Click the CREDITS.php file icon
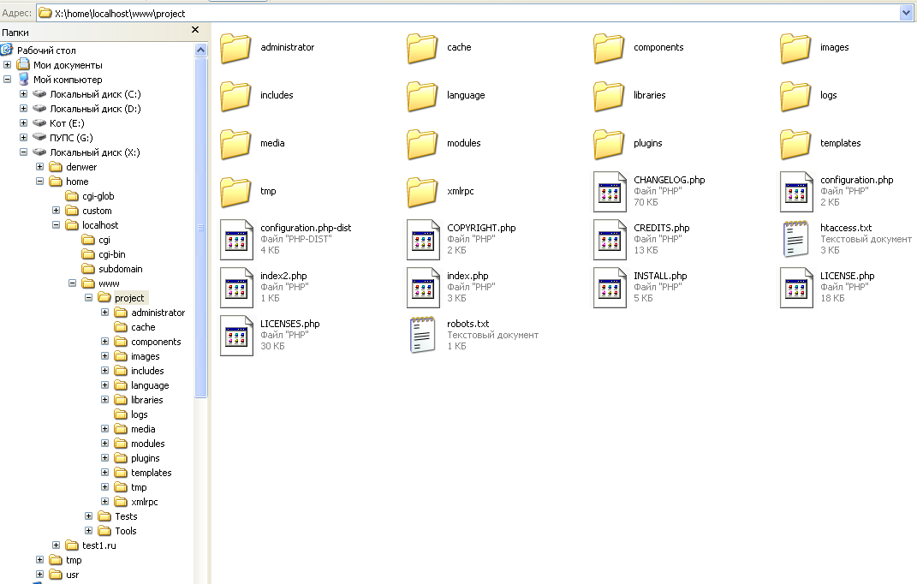The width and height of the screenshot is (917, 584). point(610,239)
